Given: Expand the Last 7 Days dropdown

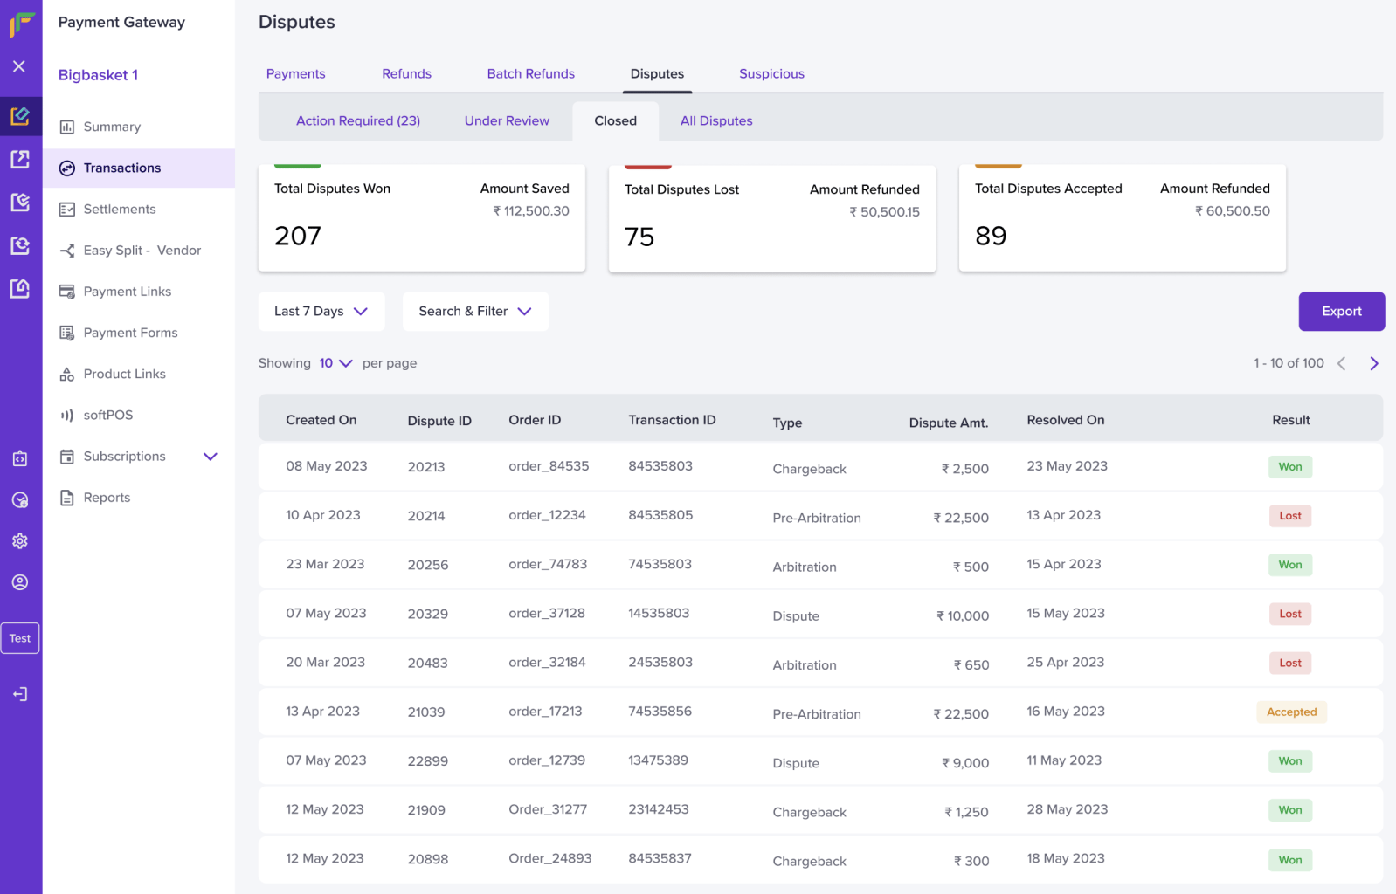Looking at the screenshot, I should tap(321, 312).
